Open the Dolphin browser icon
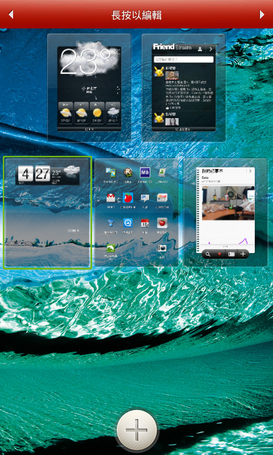 click(111, 248)
